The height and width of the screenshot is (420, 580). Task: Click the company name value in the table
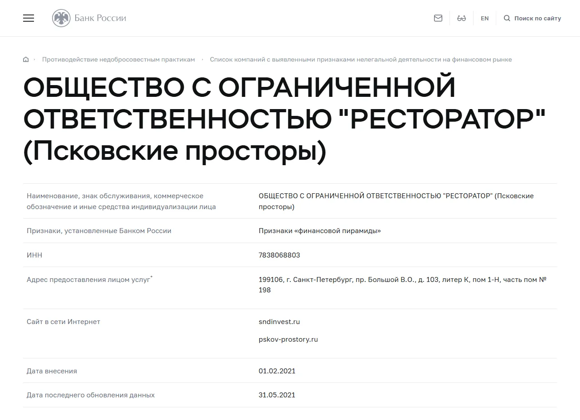coord(396,201)
